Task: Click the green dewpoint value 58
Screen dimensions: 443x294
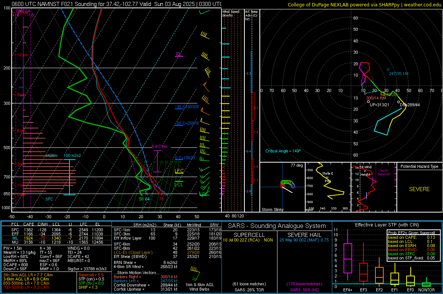Action: click(x=141, y=199)
